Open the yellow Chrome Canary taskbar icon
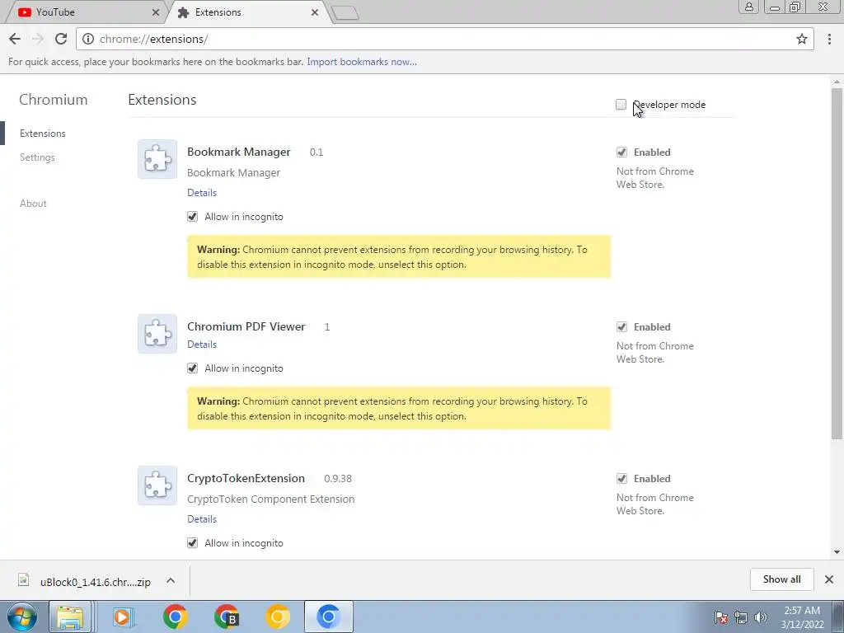Screen dimensions: 844x633 click(277, 617)
